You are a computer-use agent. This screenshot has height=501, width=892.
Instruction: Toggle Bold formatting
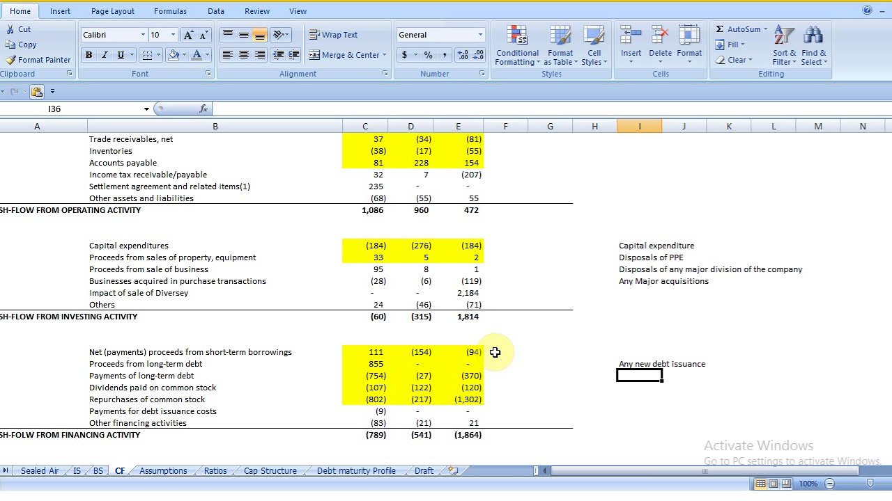pos(89,55)
